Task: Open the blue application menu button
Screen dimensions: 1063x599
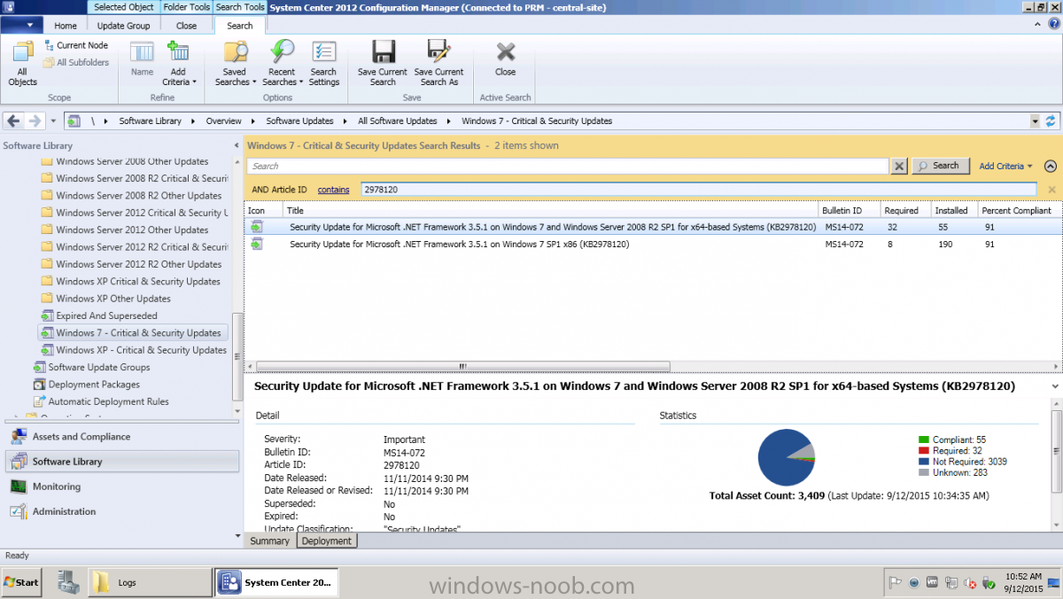Action: click(x=22, y=25)
